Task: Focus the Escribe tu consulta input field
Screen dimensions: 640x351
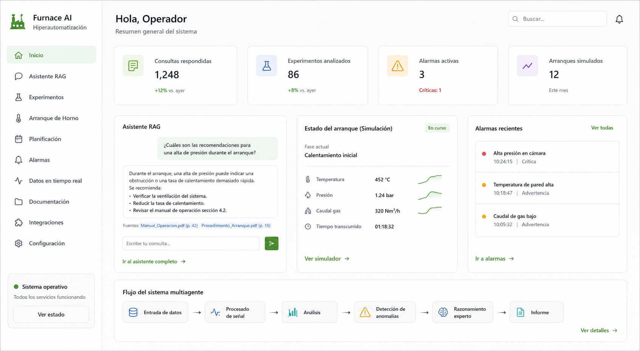Action: pos(191,243)
